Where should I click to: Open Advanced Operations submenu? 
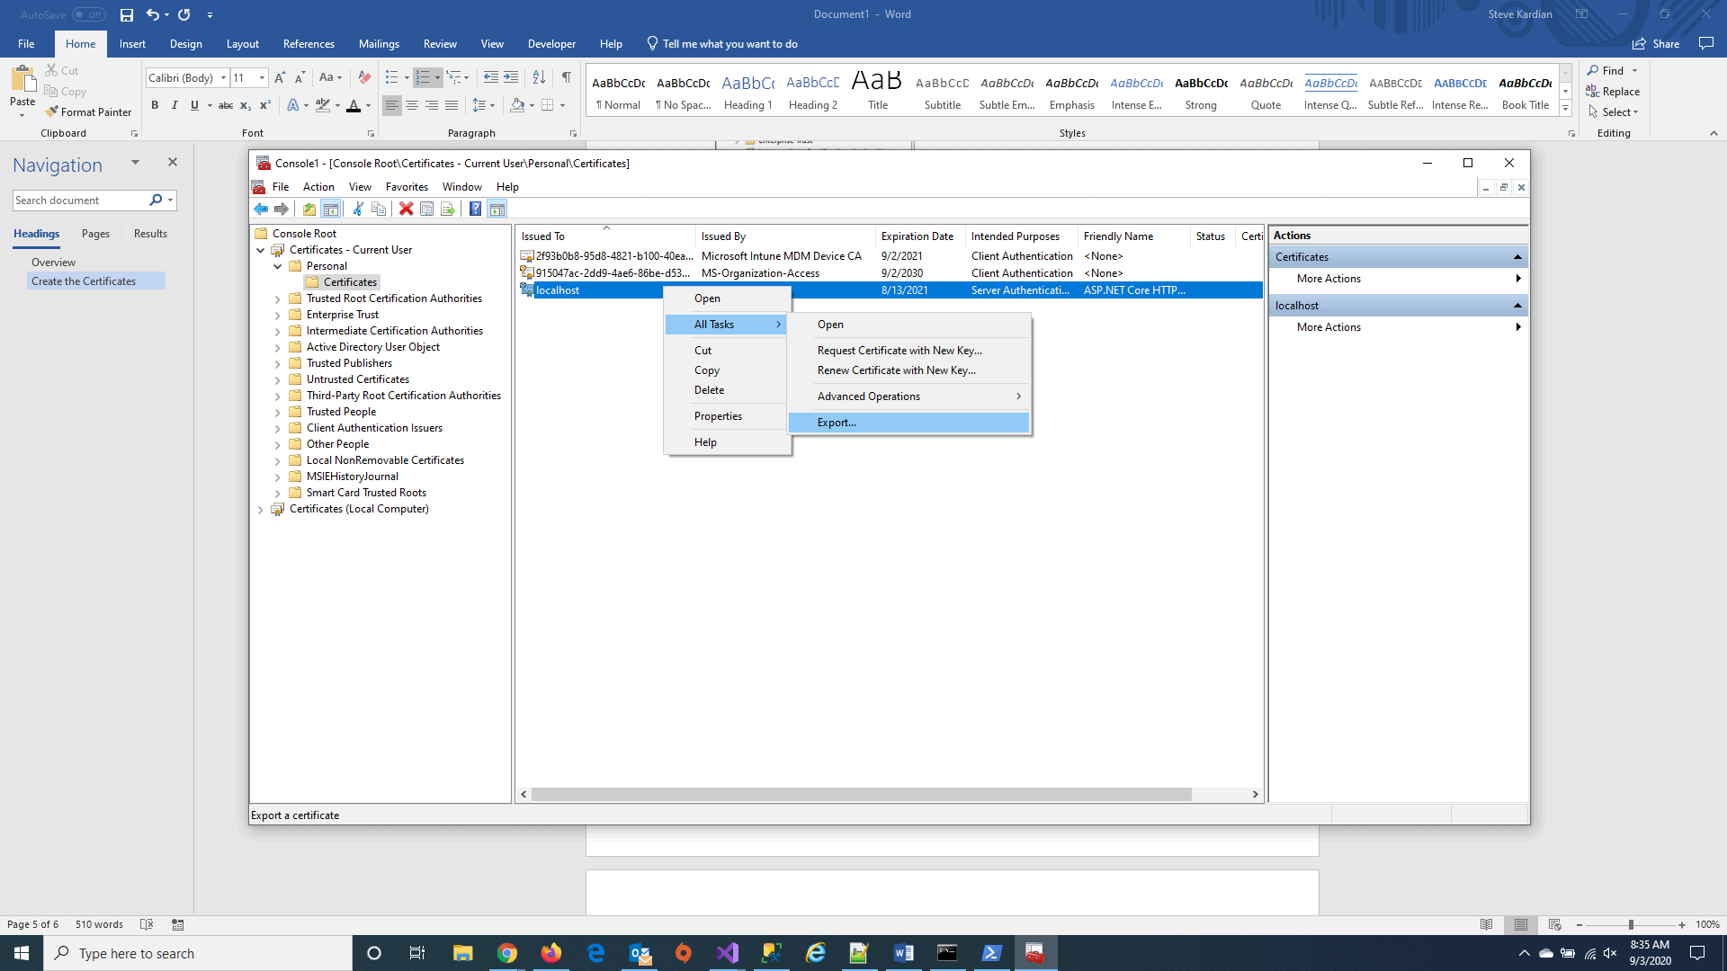908,396
